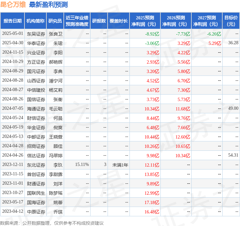Click the 目标价 column header
The image size is (240, 226).
231,21
